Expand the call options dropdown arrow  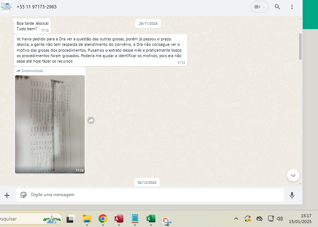[264, 7]
